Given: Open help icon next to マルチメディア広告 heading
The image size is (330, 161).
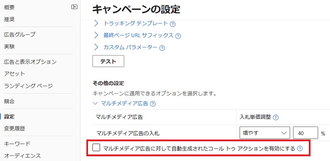Looking at the screenshot, I should [x=153, y=104].
